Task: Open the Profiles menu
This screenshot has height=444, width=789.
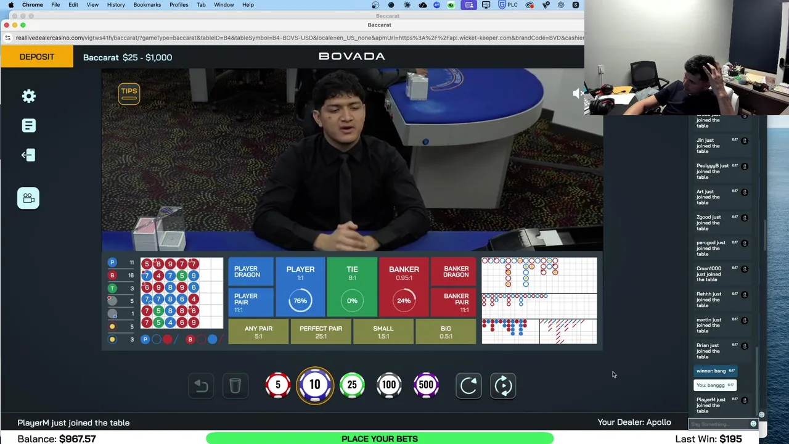Action: (179, 5)
